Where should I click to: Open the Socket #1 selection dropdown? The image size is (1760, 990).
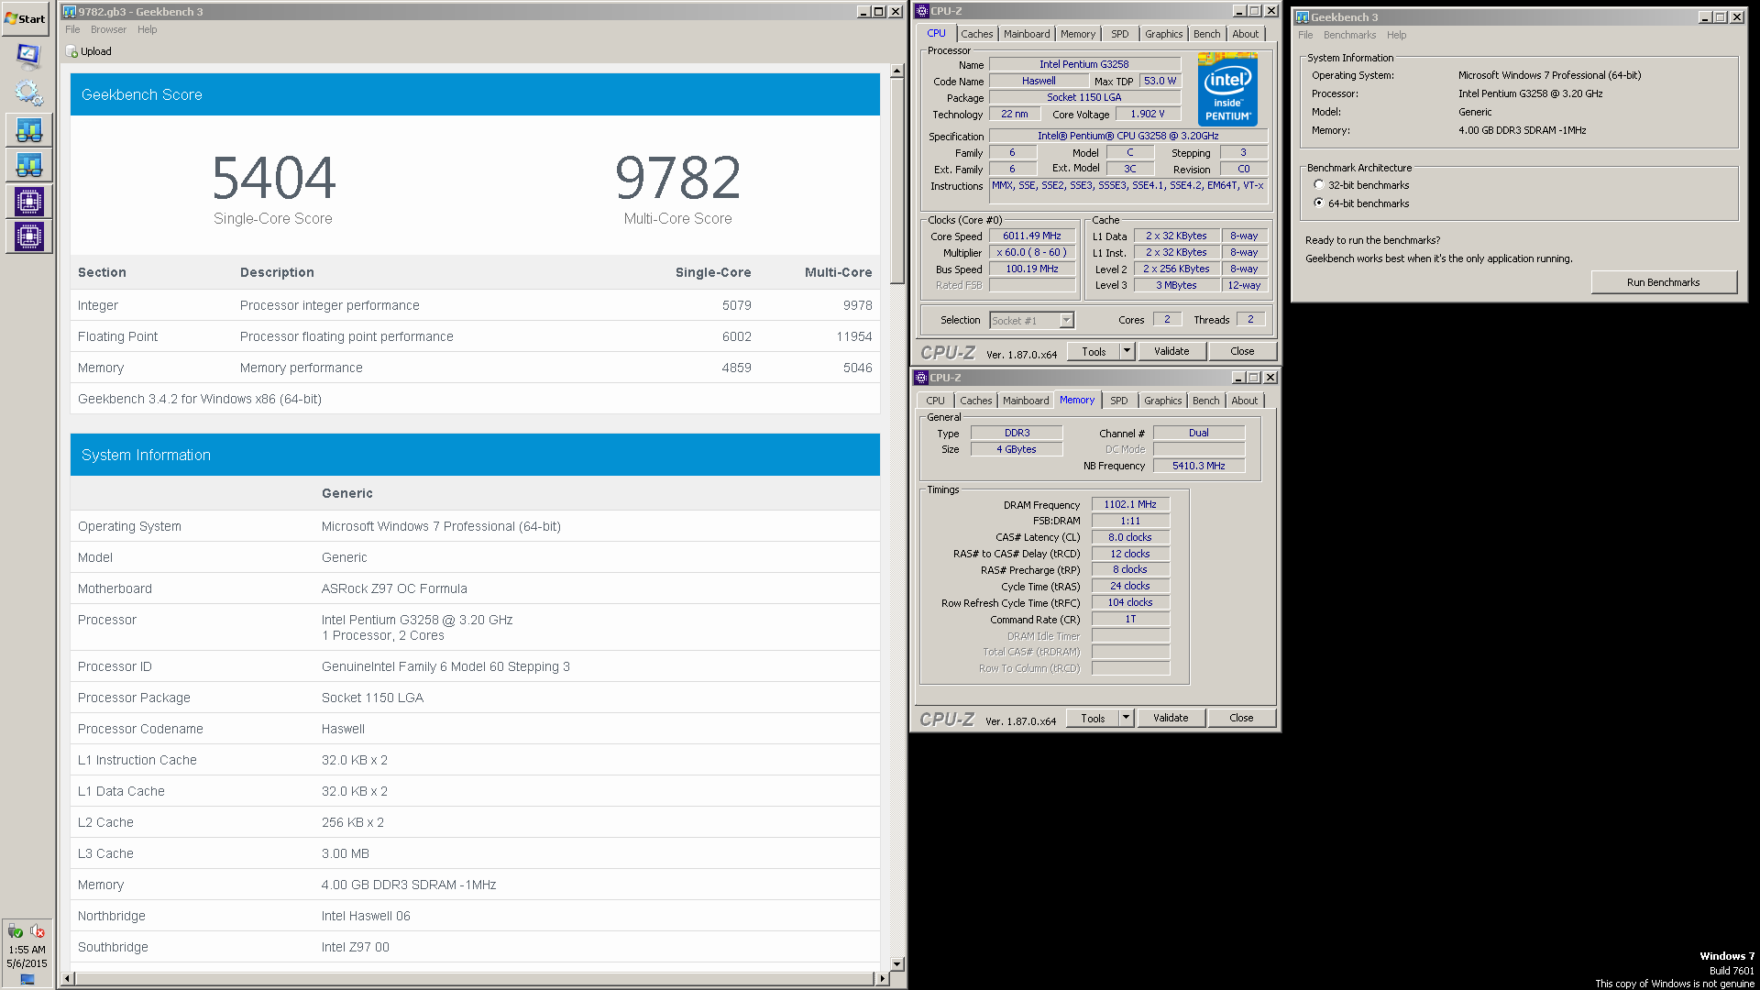[x=1066, y=321]
